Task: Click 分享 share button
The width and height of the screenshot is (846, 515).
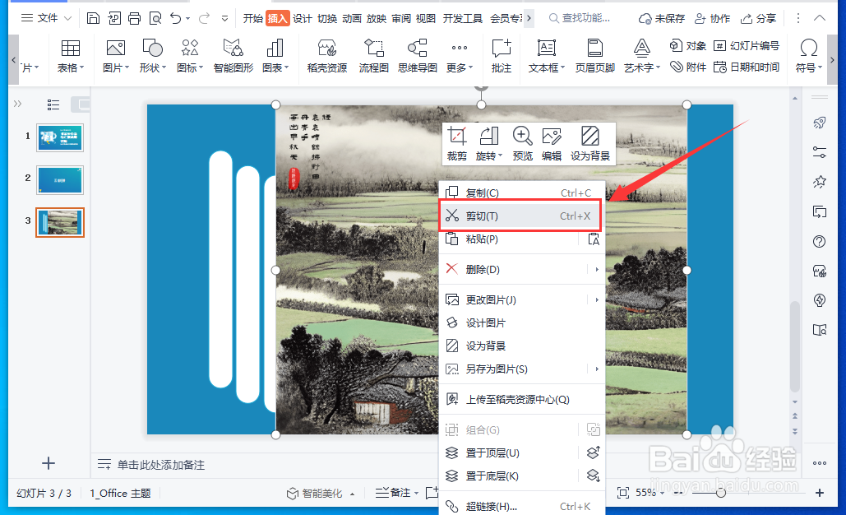Action: click(x=758, y=19)
